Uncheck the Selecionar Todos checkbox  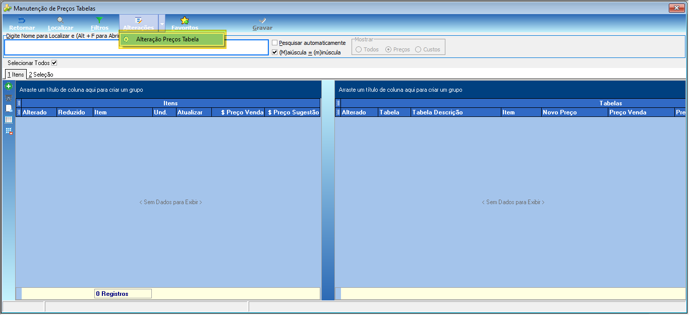pyautogui.click(x=54, y=63)
